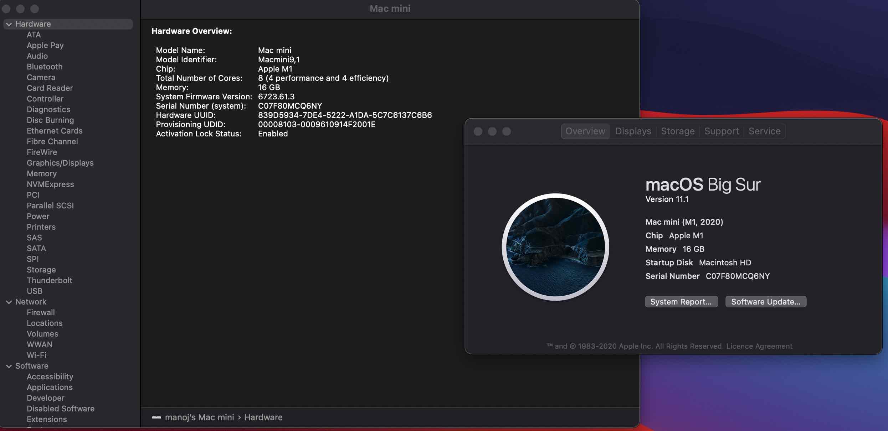The height and width of the screenshot is (431, 888).
Task: Select Storage in the sidebar list
Action: point(41,270)
